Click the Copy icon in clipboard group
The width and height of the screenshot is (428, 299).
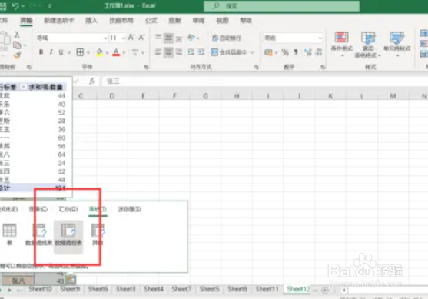pos(17,45)
